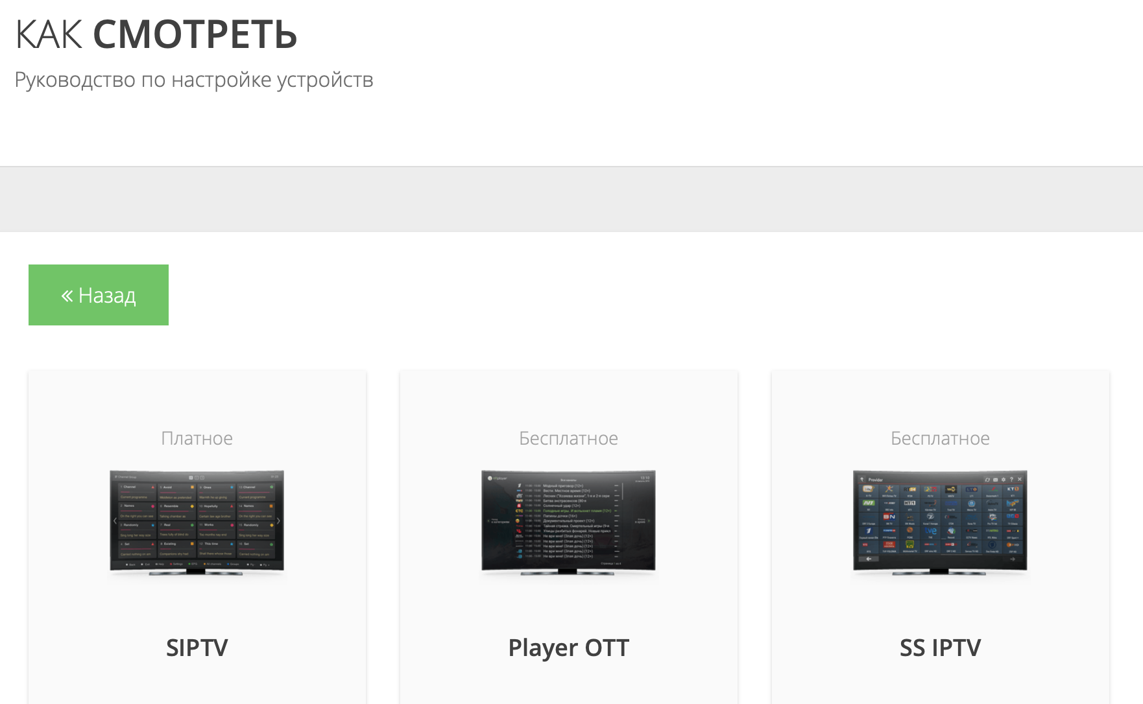The image size is (1143, 704).
Task: Click the Руководство по настройке устройств subtitle
Action: [194, 80]
